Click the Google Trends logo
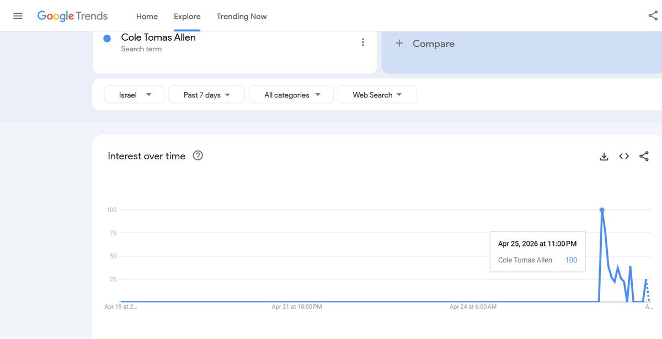 coord(72,16)
